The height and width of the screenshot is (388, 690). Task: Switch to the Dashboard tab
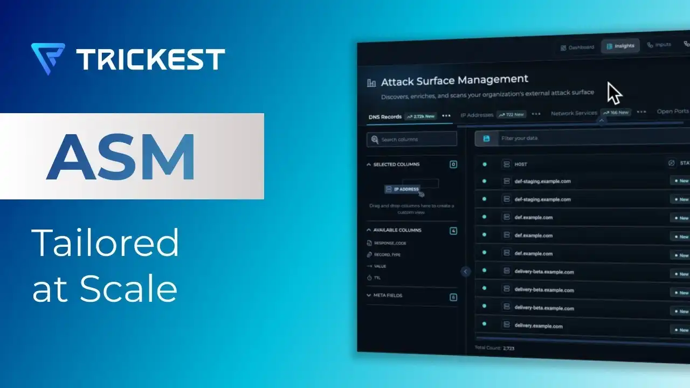click(577, 47)
